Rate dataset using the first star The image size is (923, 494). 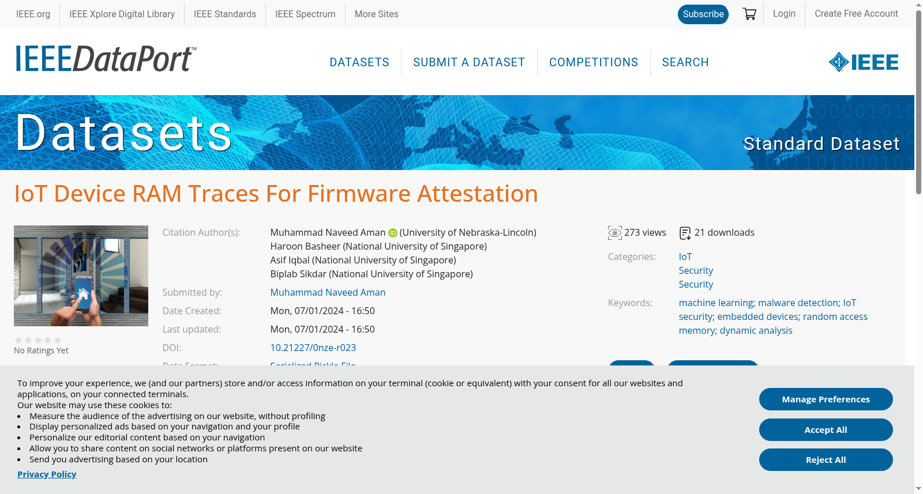click(x=18, y=340)
